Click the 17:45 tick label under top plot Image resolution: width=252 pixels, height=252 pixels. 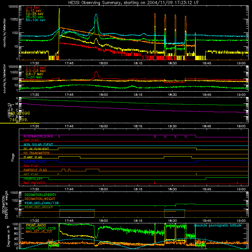69,63
